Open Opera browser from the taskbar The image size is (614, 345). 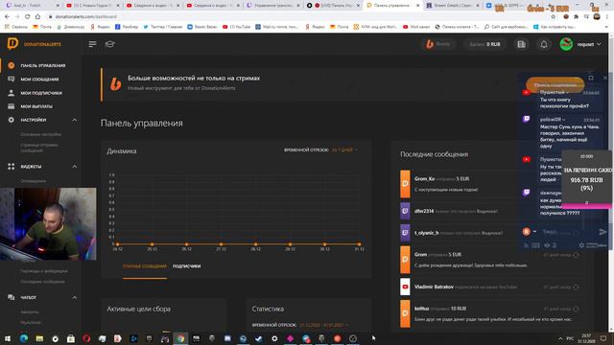click(86, 338)
